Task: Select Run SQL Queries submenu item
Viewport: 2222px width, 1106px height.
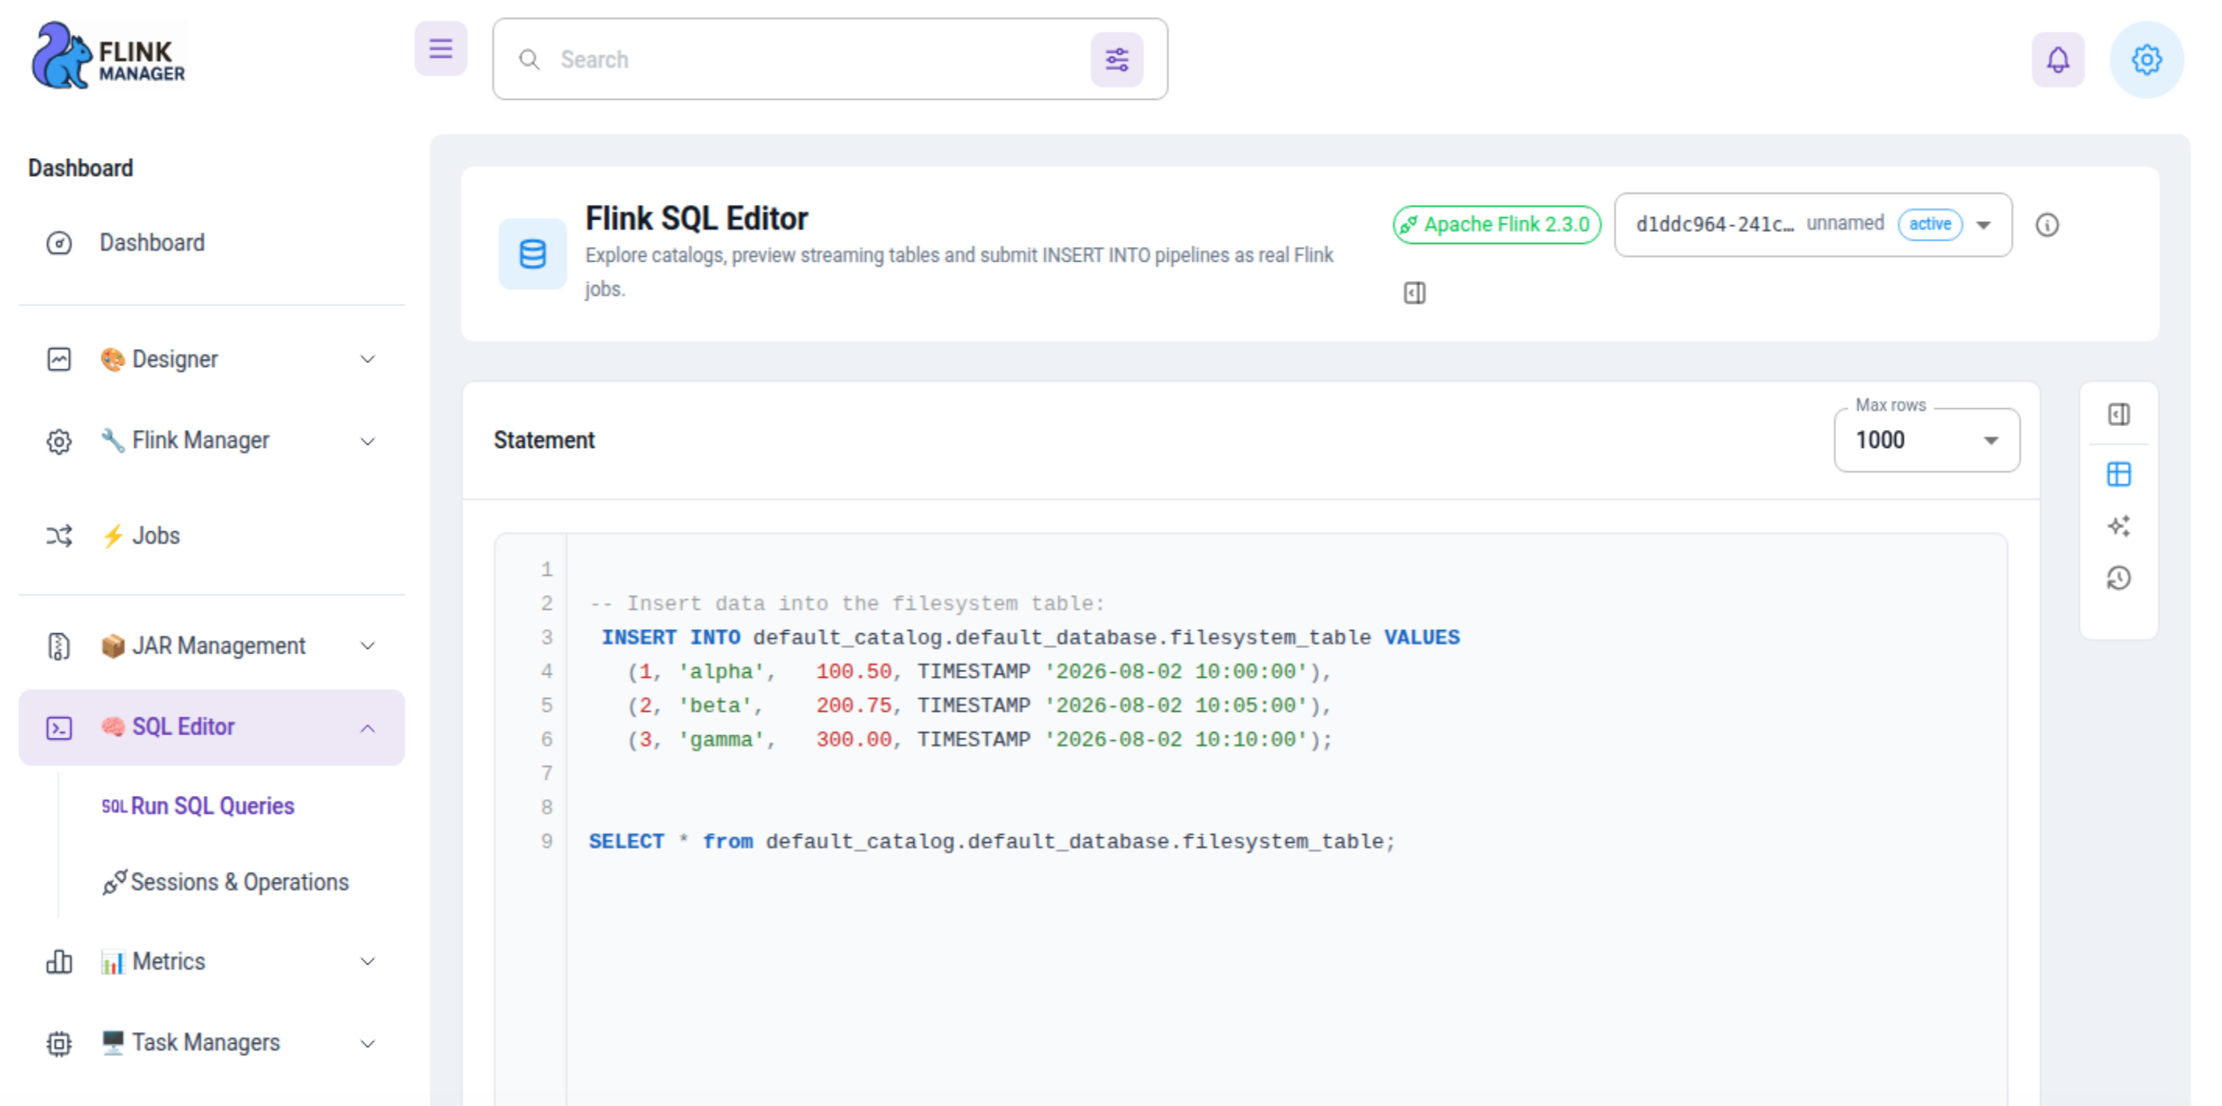Action: (211, 805)
